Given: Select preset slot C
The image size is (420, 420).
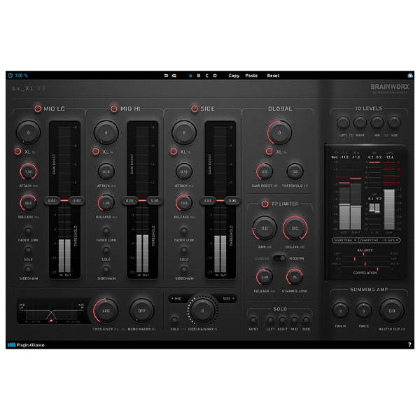Looking at the screenshot, I should click(206, 76).
